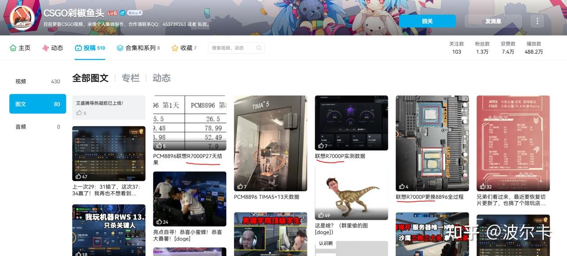
Task: Like the 兄弟们看过来 post with 32 likes
Action: coord(483,186)
